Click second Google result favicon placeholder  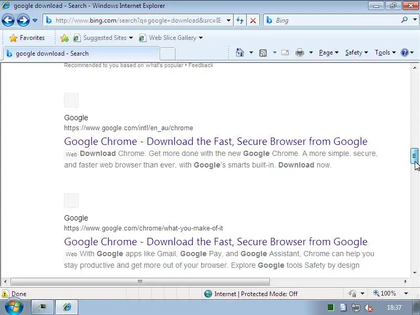71,201
